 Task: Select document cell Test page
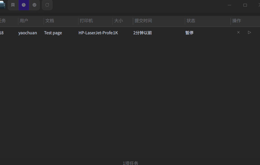coord(53,33)
